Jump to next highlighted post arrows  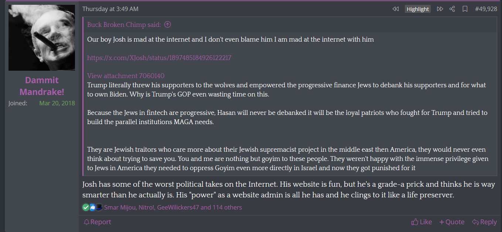click(x=440, y=9)
